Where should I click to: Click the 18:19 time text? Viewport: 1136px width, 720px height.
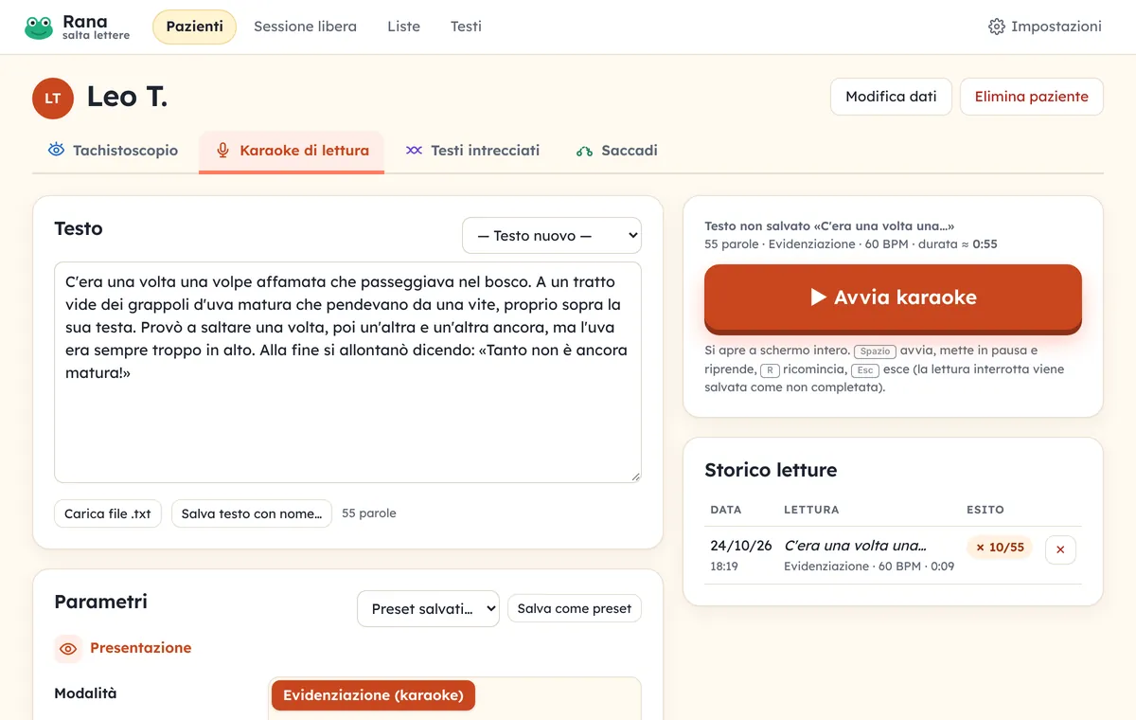pos(724,567)
